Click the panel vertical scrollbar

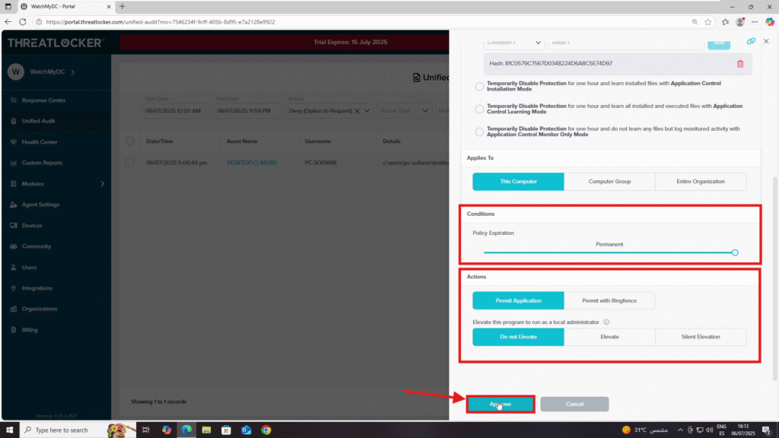pyautogui.click(x=775, y=278)
